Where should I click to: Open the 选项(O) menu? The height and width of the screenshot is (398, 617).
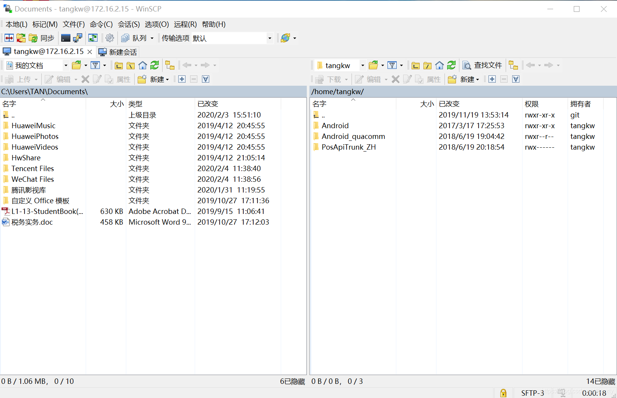point(157,24)
